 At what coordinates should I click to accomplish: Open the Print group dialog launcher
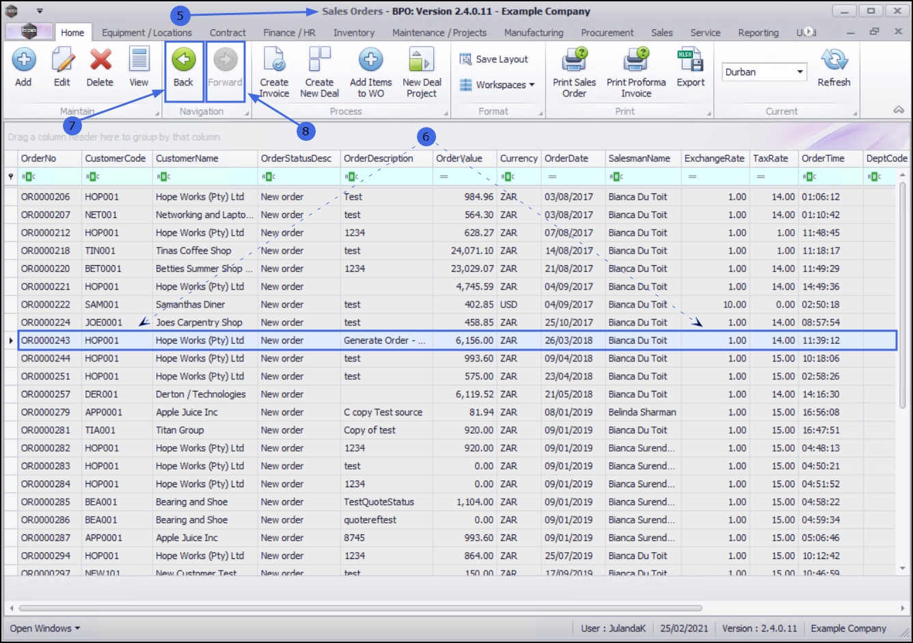[x=709, y=113]
